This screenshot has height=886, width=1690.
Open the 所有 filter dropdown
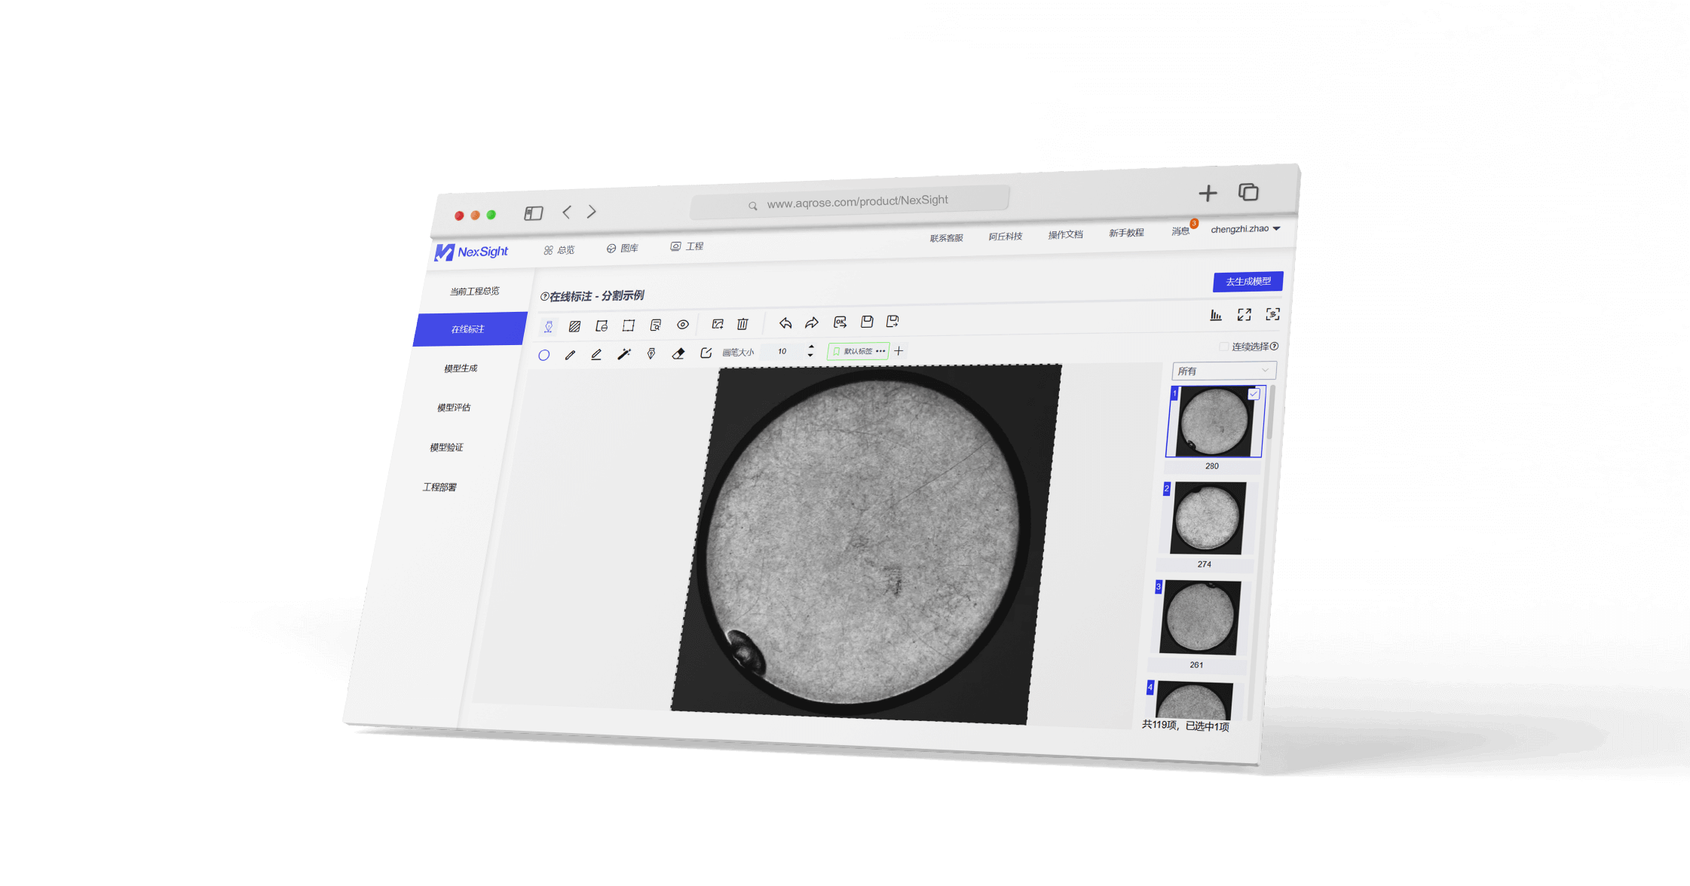(x=1223, y=371)
